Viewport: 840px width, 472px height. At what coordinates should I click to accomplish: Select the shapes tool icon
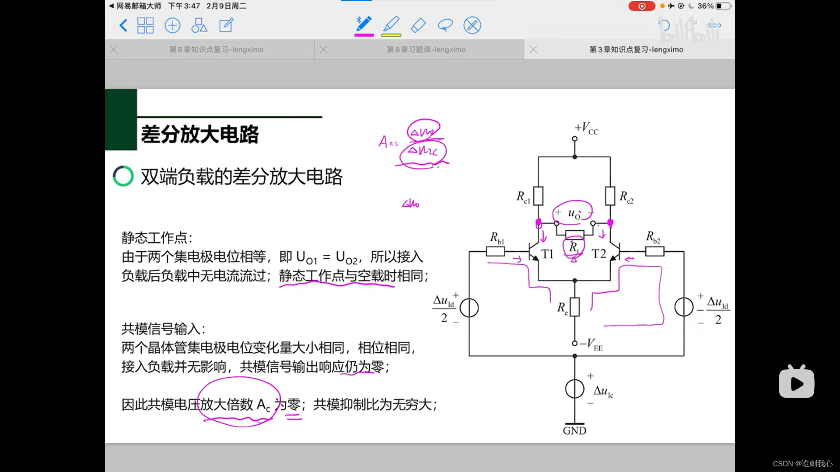(x=199, y=25)
